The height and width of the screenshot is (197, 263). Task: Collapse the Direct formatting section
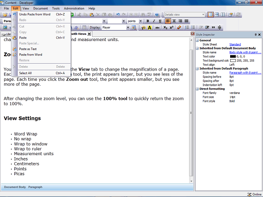tap(197, 89)
